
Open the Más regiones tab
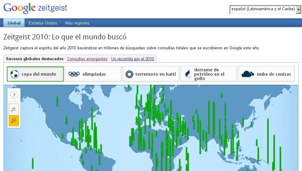77,23
